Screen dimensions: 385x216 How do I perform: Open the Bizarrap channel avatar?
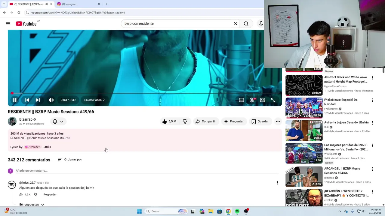pyautogui.click(x=12, y=121)
